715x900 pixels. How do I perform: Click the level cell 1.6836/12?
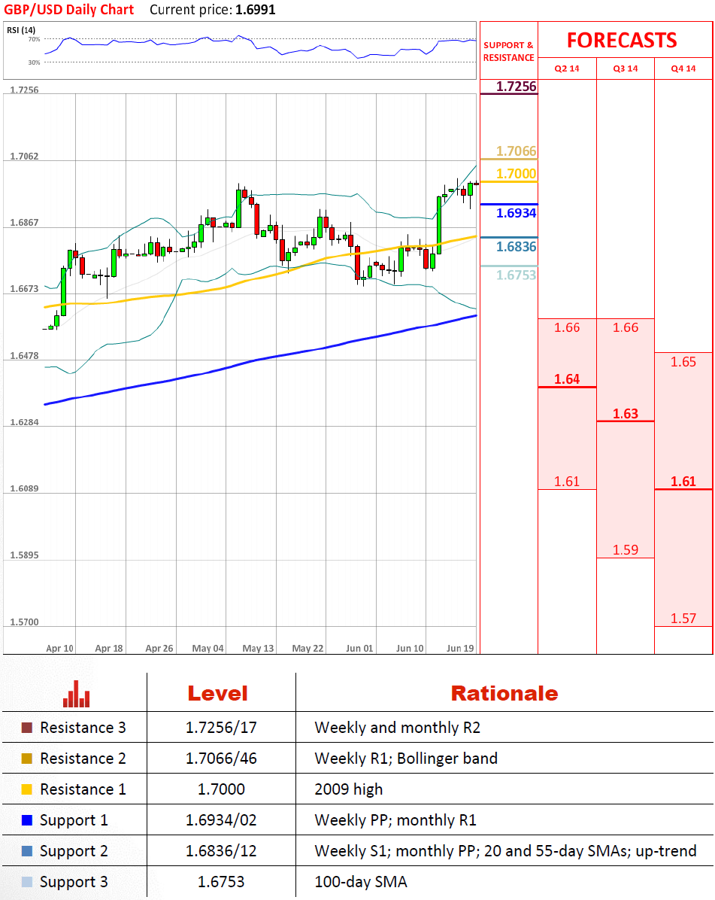pos(221,851)
